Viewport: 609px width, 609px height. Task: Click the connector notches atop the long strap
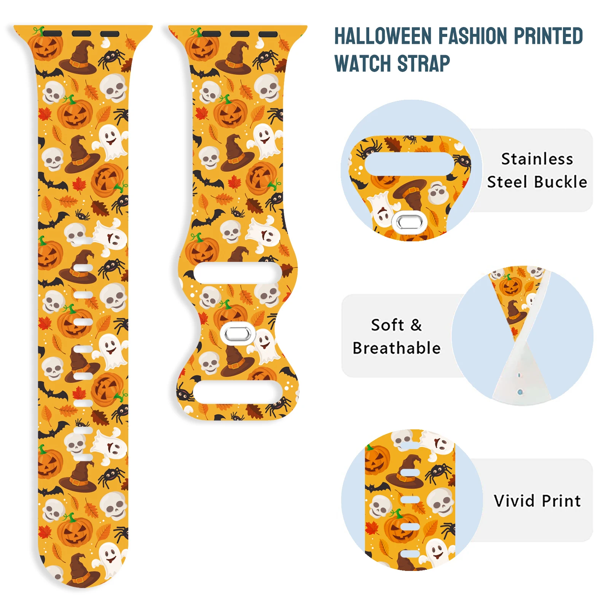pyautogui.click(x=81, y=33)
